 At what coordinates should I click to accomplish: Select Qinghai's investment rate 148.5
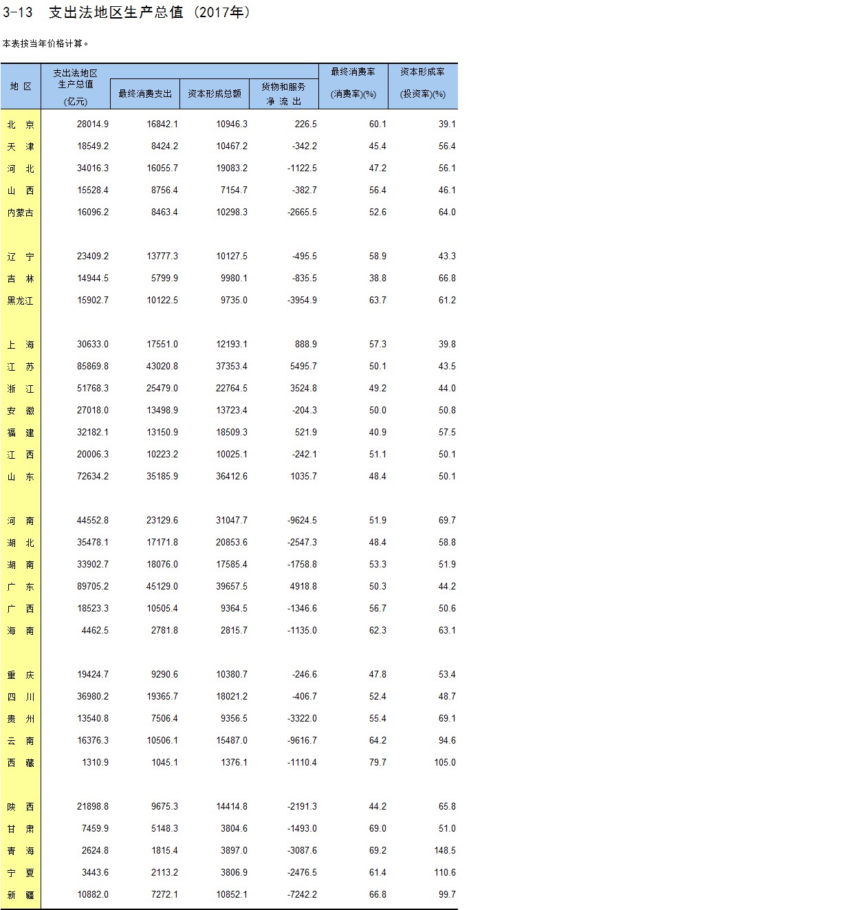[x=445, y=851]
